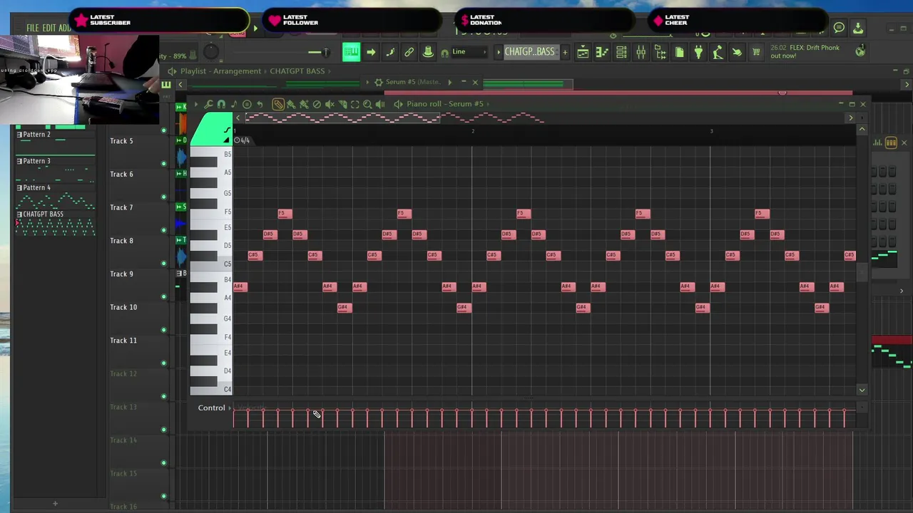Screen dimensions: 913x513
Task: Open piano roll main menu arrow
Action: [x=196, y=104]
